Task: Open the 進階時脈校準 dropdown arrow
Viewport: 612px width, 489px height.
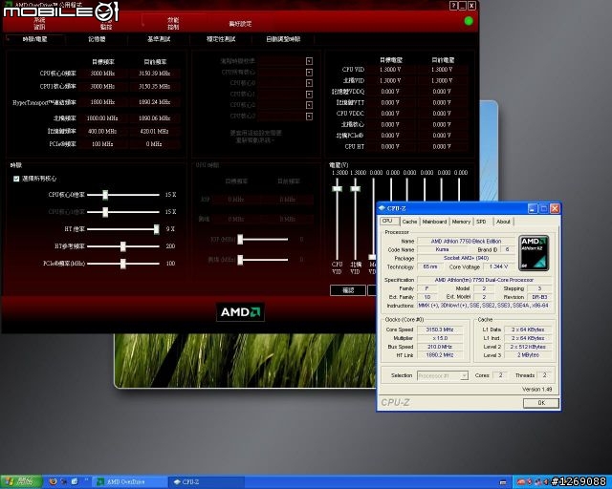Action: [309, 61]
